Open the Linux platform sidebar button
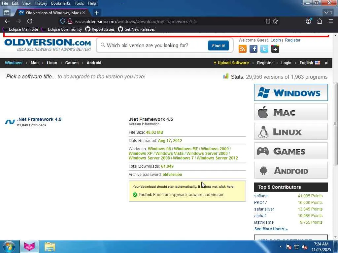The width and height of the screenshot is (338, 253). (x=291, y=131)
